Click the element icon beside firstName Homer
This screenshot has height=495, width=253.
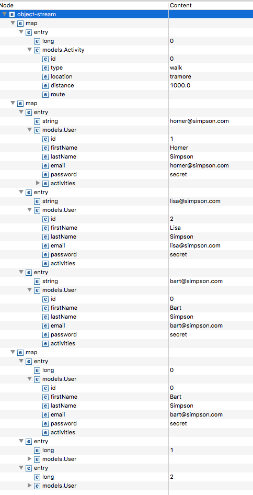(45, 148)
